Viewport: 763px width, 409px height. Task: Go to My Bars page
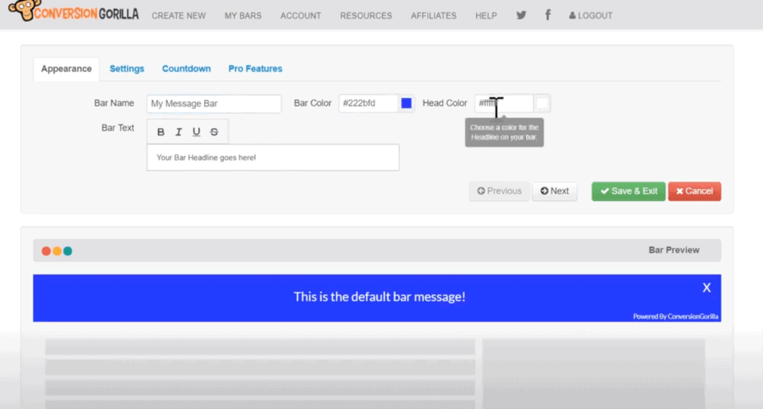(x=243, y=16)
